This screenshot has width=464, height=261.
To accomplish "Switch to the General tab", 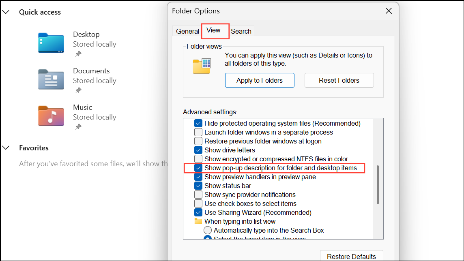I will tap(187, 31).
